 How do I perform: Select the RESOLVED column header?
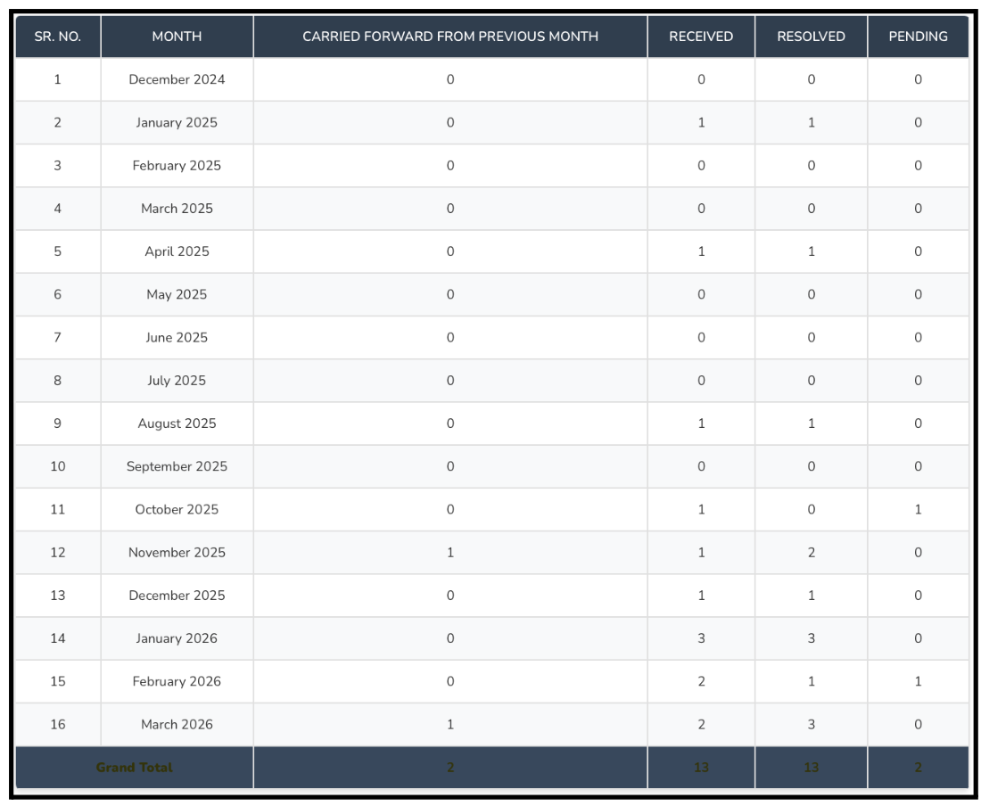pyautogui.click(x=810, y=36)
